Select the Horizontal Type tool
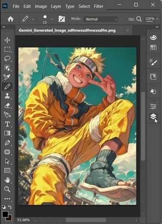The image size is (162, 224). [7, 124]
